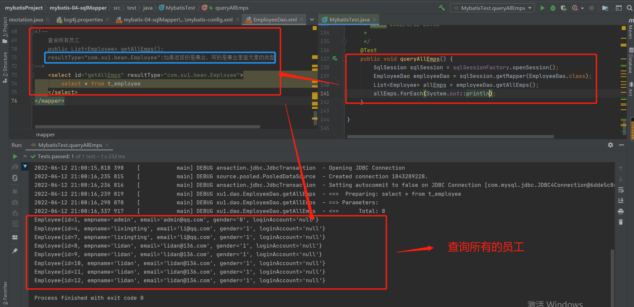Toggle auto-test rerun icon in Run panel
This screenshot has height=307, width=634.
coord(15,178)
